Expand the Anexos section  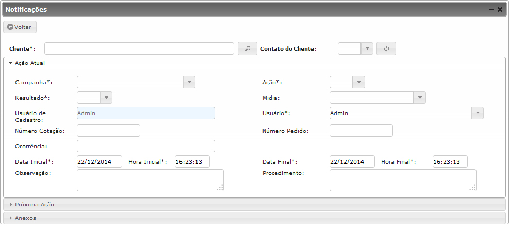[255, 218]
